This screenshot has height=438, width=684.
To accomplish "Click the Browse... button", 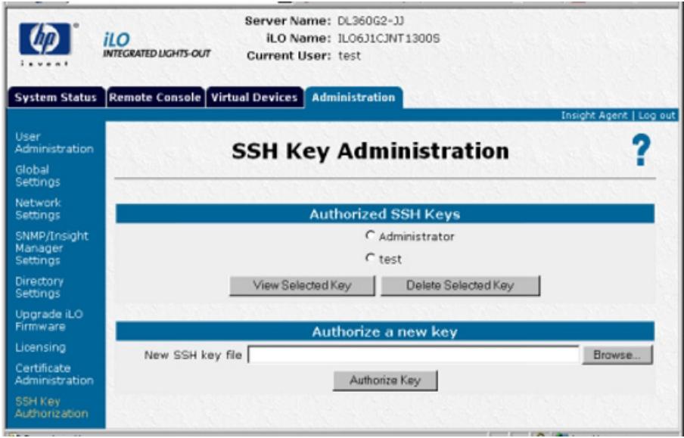I will (x=617, y=355).
